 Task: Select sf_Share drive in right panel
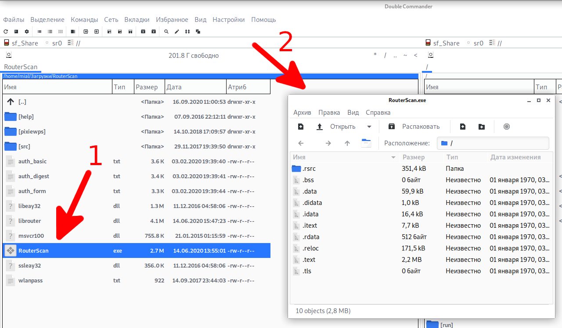pyautogui.click(x=443, y=43)
